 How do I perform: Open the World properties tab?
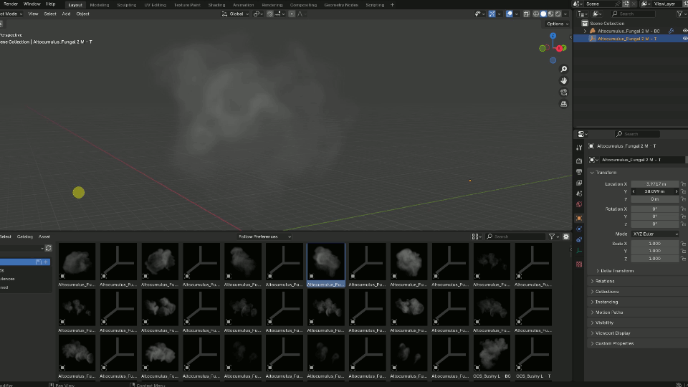pyautogui.click(x=579, y=204)
